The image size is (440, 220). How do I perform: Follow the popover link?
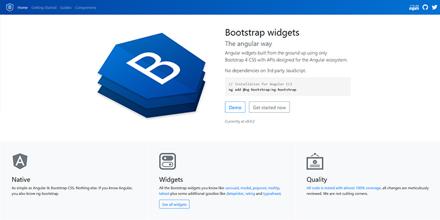[x=259, y=188]
